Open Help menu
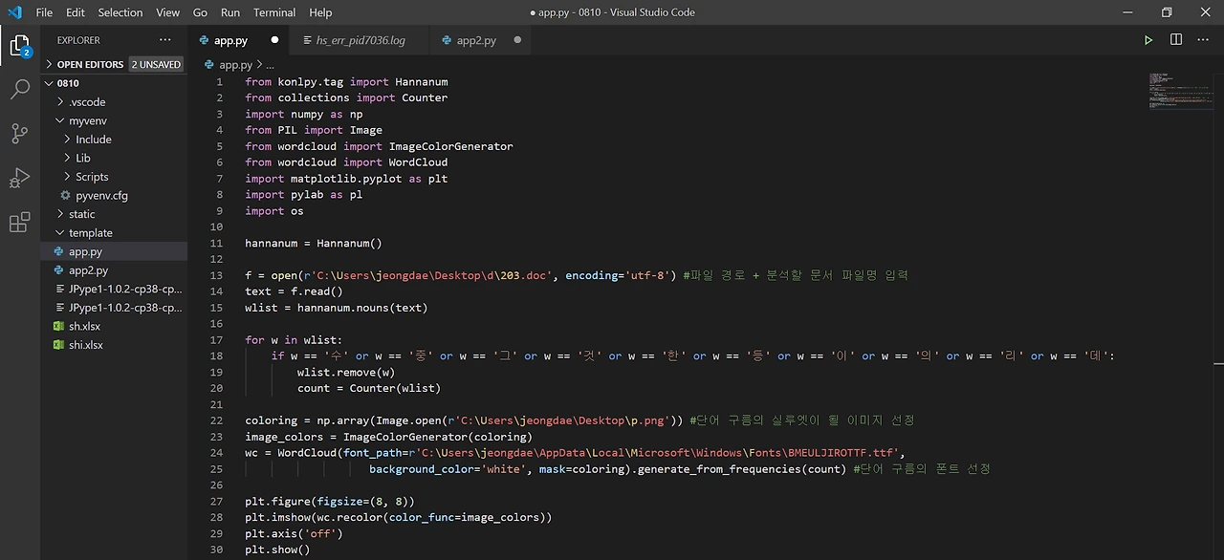1224x560 pixels. pyautogui.click(x=320, y=12)
